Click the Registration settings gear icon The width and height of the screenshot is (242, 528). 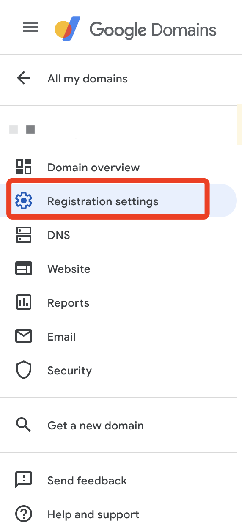pyautogui.click(x=24, y=201)
